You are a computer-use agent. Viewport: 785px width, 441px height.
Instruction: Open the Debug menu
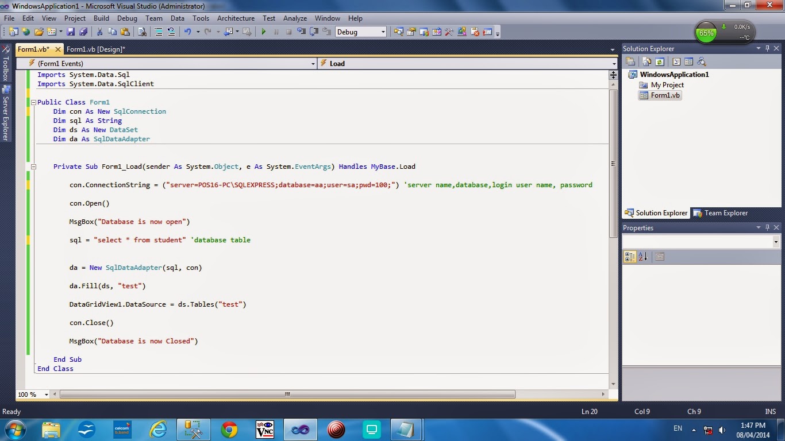[x=127, y=18]
